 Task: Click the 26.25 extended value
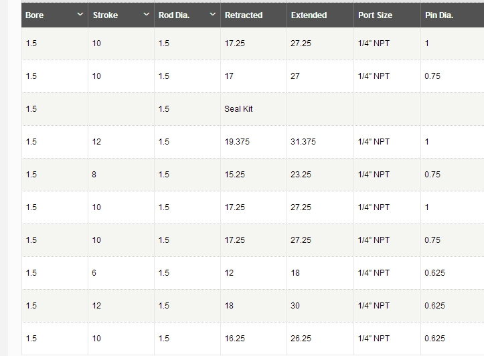pyautogui.click(x=301, y=339)
